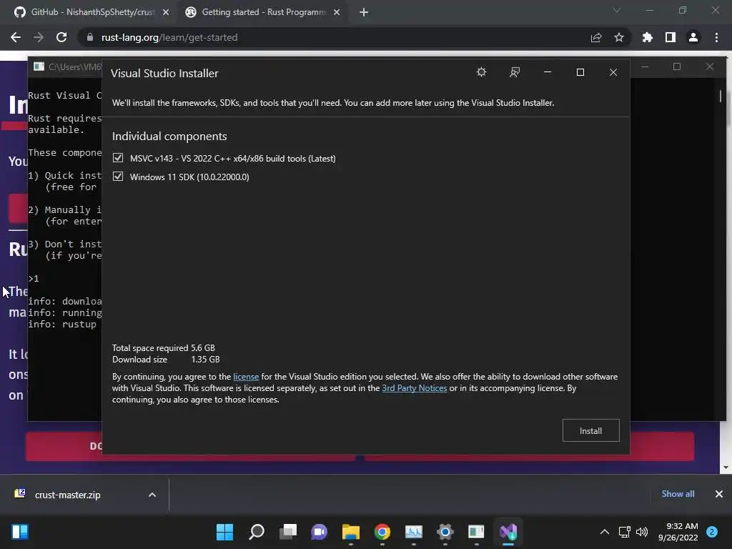Open Settings gear on taskbar

[x=445, y=532]
